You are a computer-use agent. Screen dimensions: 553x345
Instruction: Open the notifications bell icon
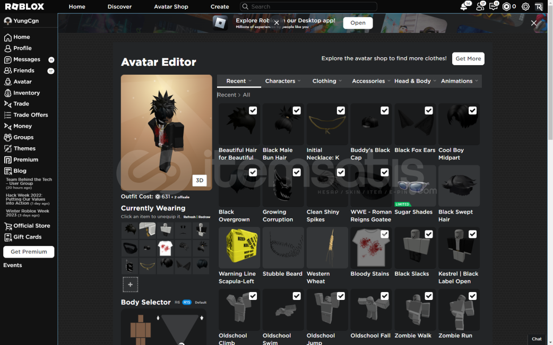tap(464, 6)
